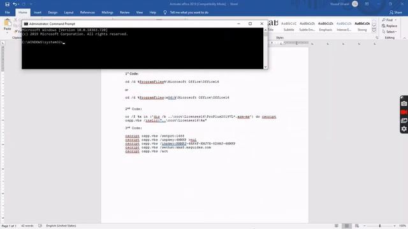Viewport: 408px width, 229px height.
Task: Click the recorder settings gear icon
Action: click(404, 128)
